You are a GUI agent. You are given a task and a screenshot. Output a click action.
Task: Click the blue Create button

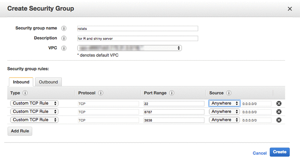279,152
